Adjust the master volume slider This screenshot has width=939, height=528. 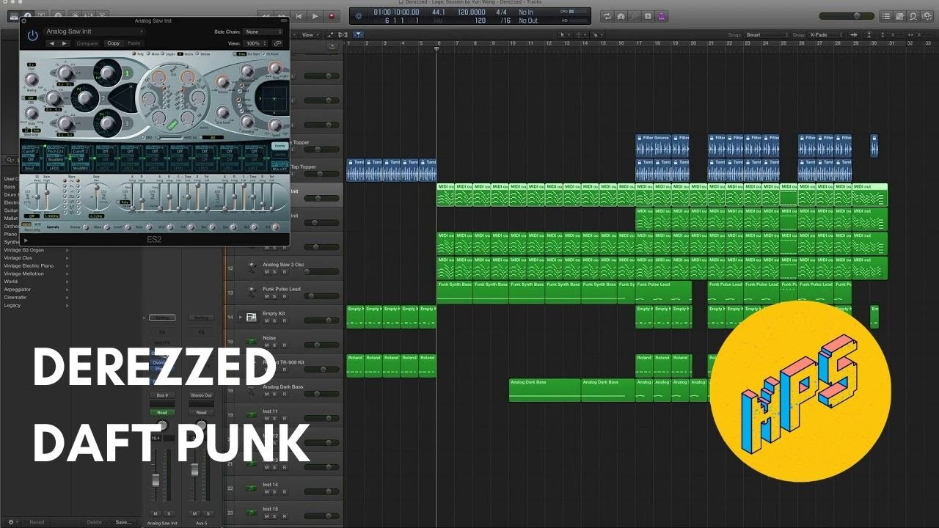pyautogui.click(x=846, y=15)
